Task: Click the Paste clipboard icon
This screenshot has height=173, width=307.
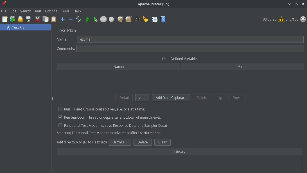Action: pos(53,19)
